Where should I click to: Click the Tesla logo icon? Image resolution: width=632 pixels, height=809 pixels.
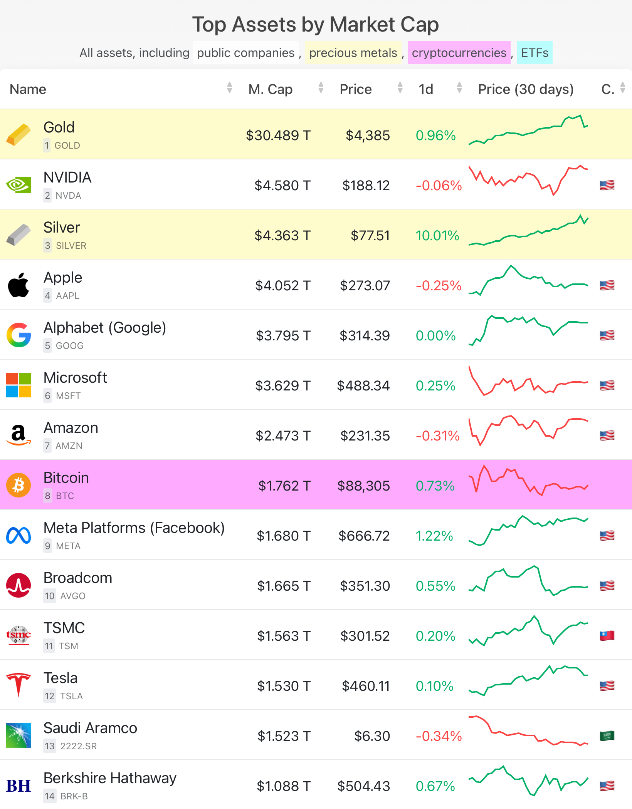18,685
